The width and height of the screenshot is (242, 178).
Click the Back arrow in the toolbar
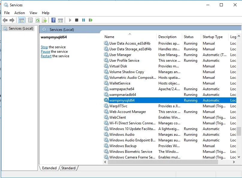(x=5, y=20)
